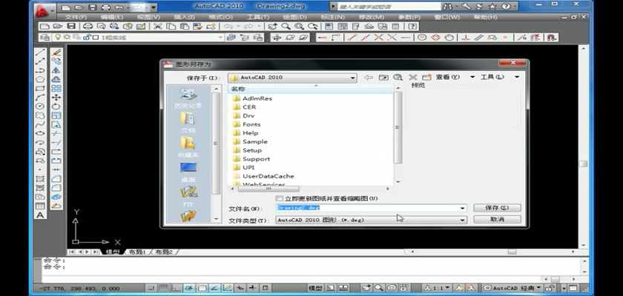The height and width of the screenshot is (296, 623).
Task: Toggle the toolbar lock icon in status bar
Action: tap(550, 288)
